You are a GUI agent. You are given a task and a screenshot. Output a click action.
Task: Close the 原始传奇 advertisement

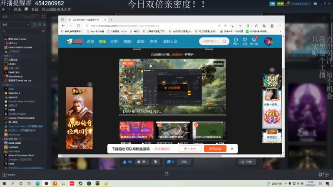[90, 85]
